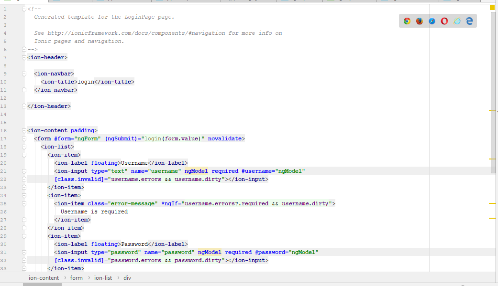Collapse the ion-content fold region
This screenshot has height=286, width=498.
tap(23, 130)
